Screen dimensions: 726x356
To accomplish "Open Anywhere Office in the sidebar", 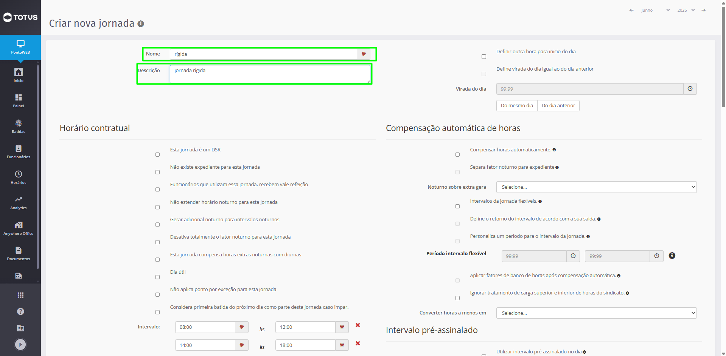I will 19,228.
